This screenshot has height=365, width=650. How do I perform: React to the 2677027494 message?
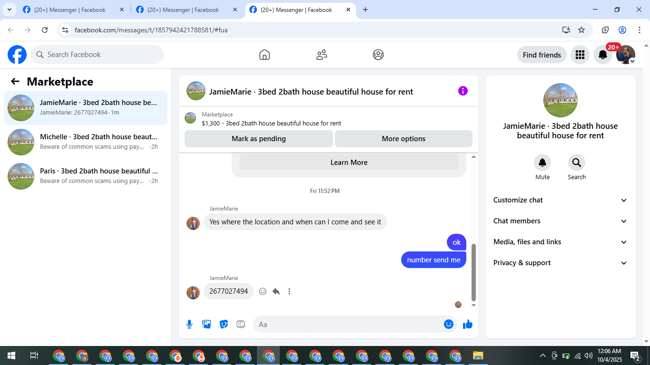(x=263, y=291)
